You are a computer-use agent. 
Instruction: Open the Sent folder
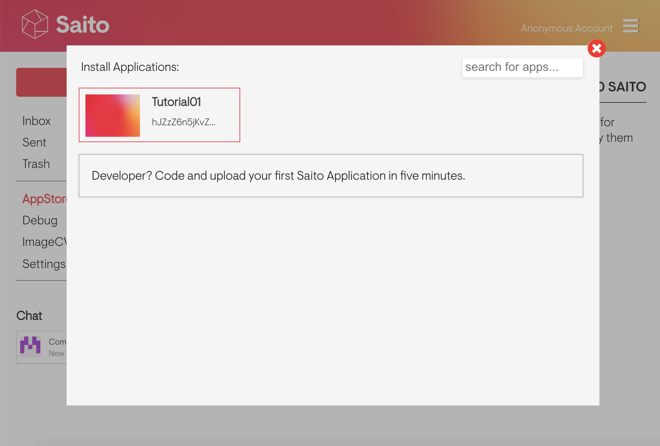pos(34,142)
